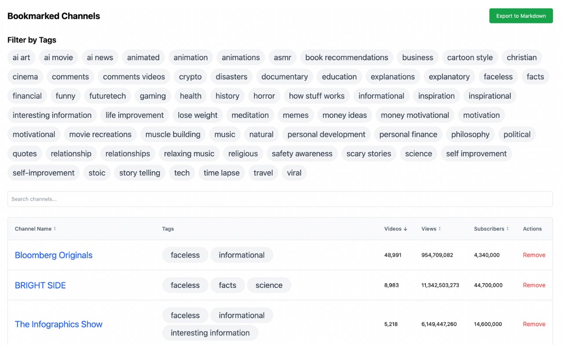Screen dimensions: 563x352
Task: Click 'interesting information' tag in Infographics Show row
Action: [210, 333]
